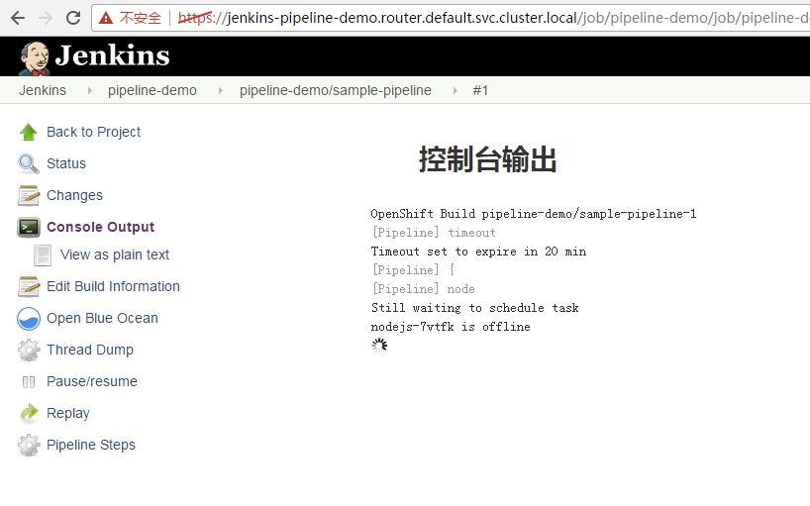Click the Pipeline Steps gear icon
The image size is (810, 506).
(x=29, y=445)
